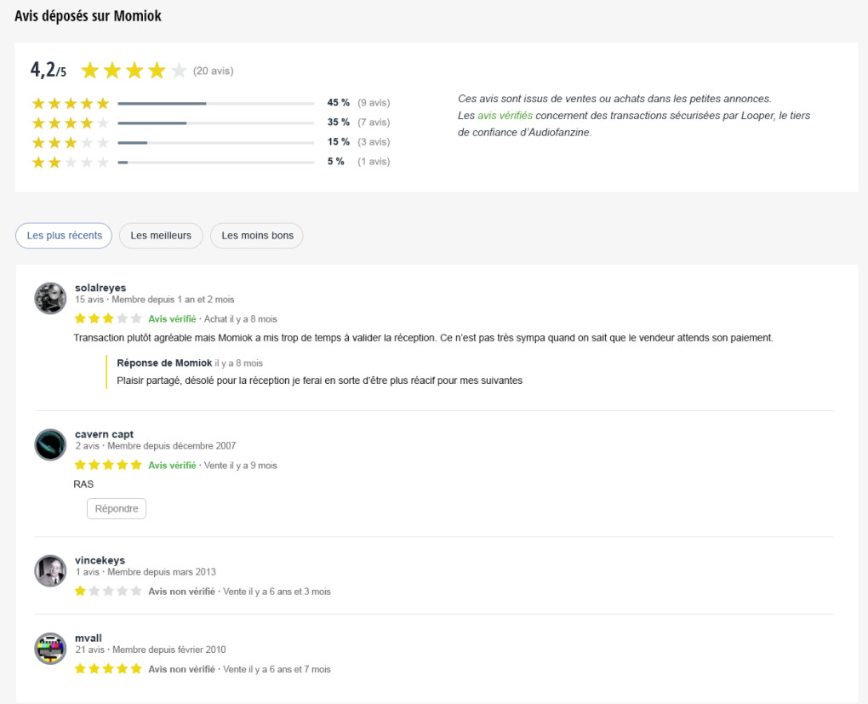Click solalreyes three-star review rating
The height and width of the screenshot is (704, 868).
[108, 319]
